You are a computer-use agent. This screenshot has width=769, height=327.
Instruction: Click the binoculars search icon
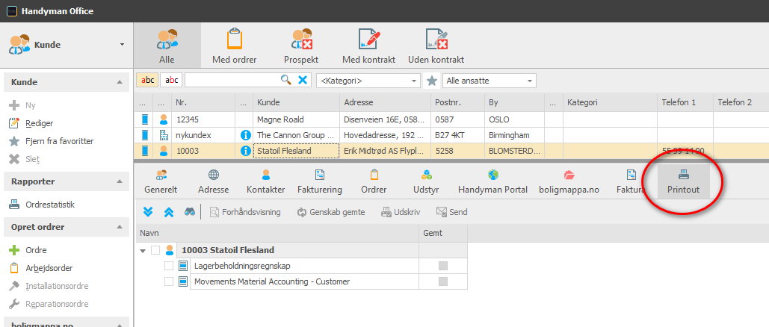[191, 212]
